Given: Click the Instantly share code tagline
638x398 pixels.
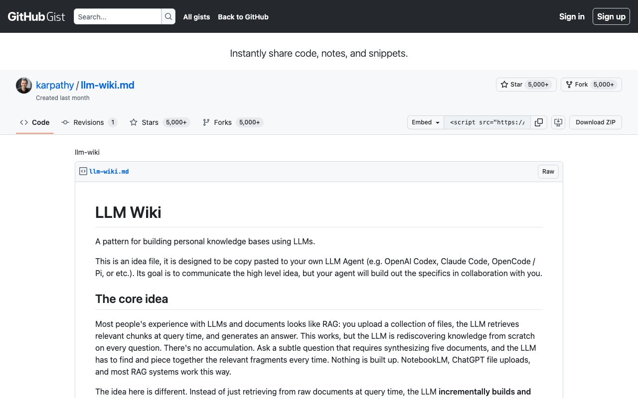Looking at the screenshot, I should pos(319,53).
